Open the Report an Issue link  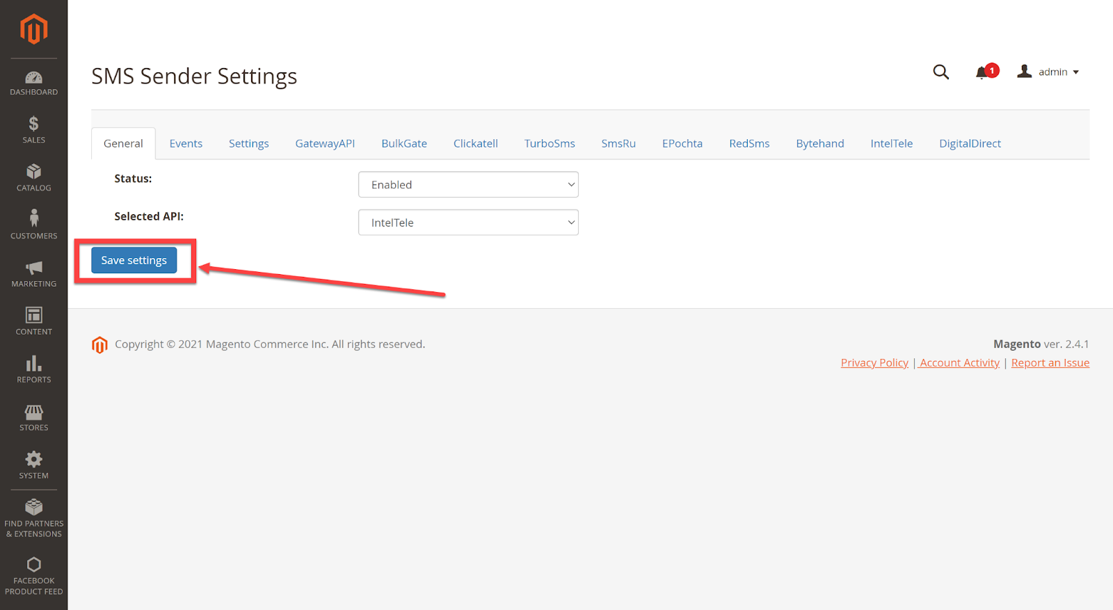(x=1050, y=363)
